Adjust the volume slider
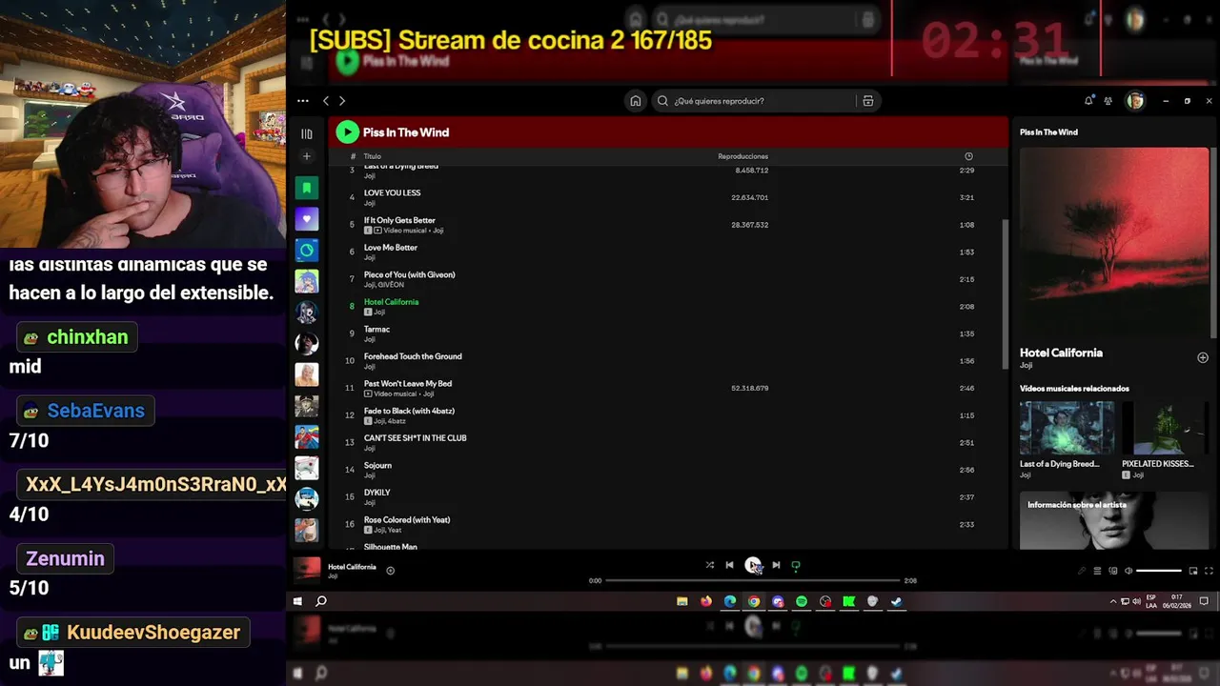The image size is (1220, 686). (x=1159, y=571)
